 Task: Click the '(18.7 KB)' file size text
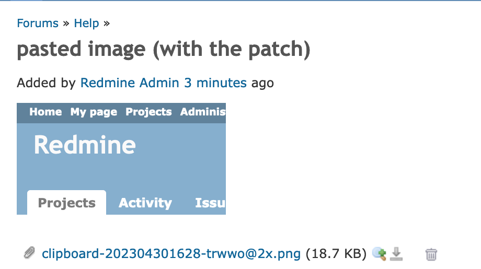[336, 254]
